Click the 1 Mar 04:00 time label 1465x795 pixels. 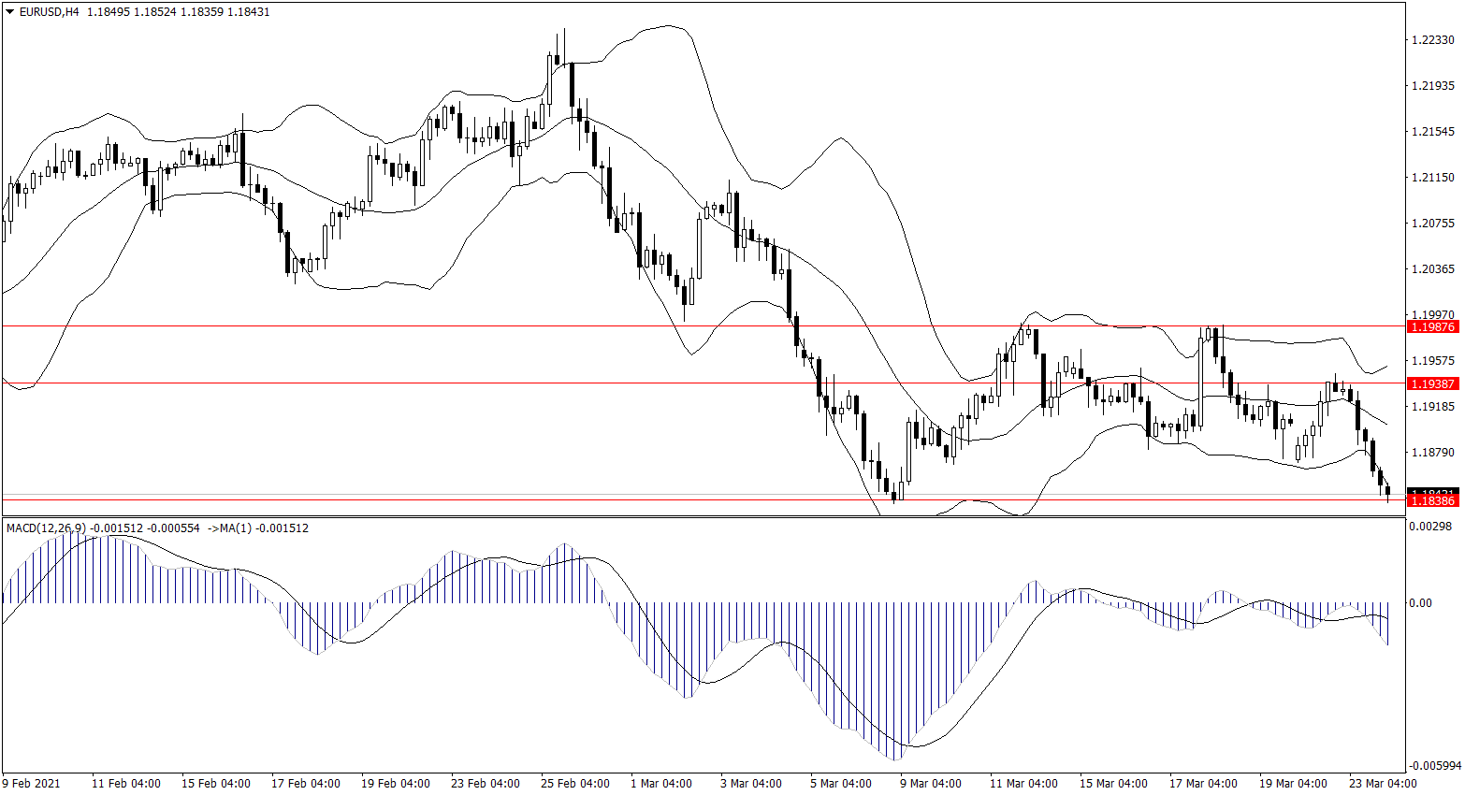(x=661, y=784)
